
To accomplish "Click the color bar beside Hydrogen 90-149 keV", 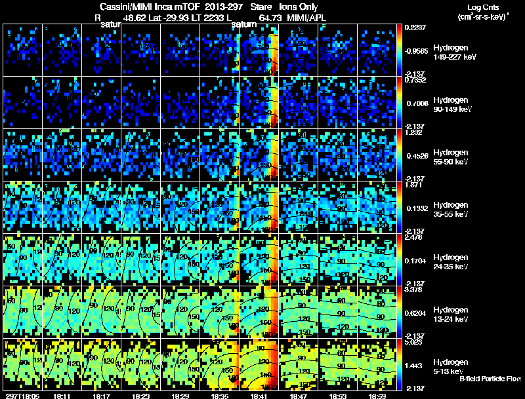I will tap(399, 102).
